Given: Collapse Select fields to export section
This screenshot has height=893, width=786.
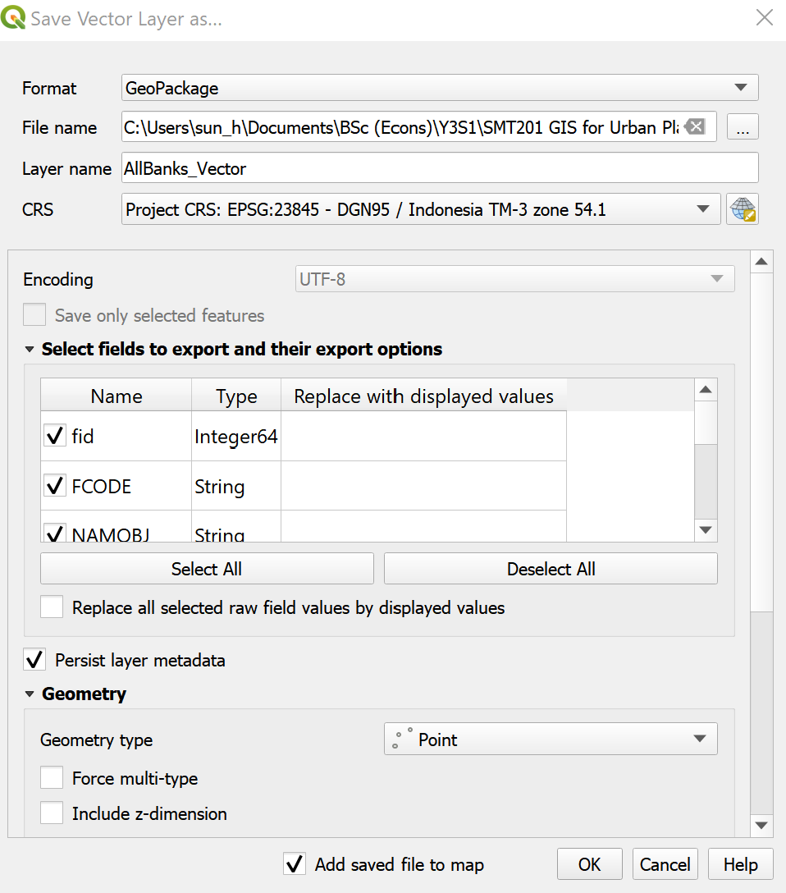Looking at the screenshot, I should (x=30, y=350).
